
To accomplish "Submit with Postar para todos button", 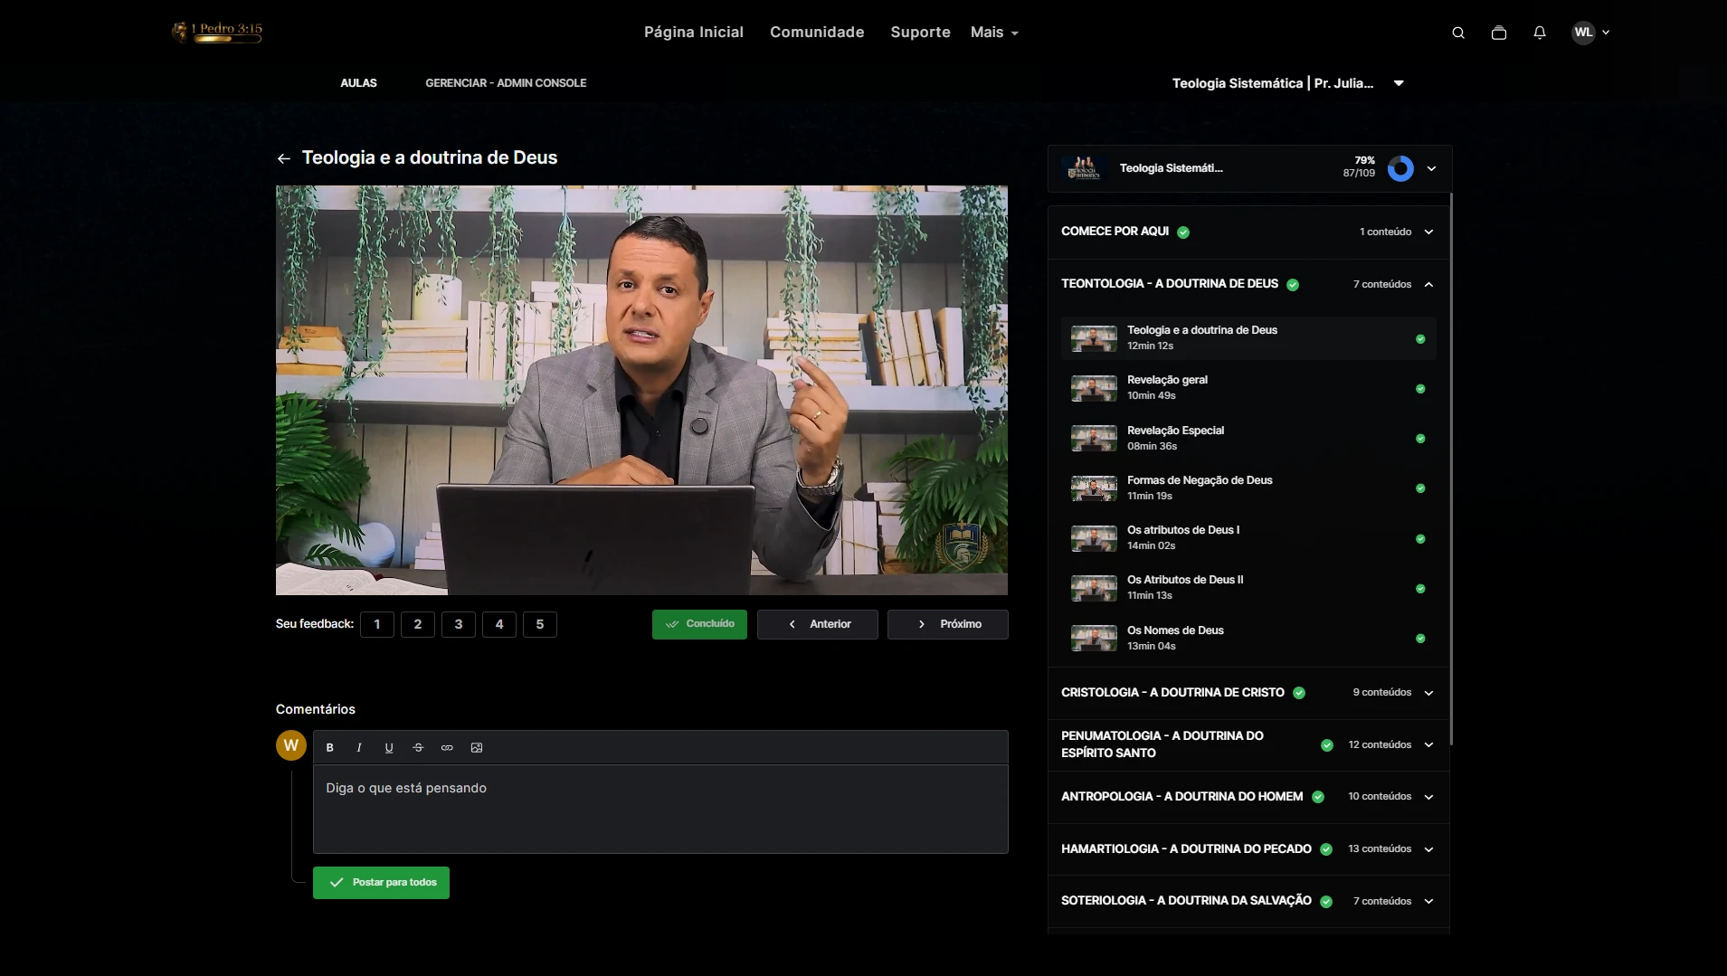I will (381, 883).
